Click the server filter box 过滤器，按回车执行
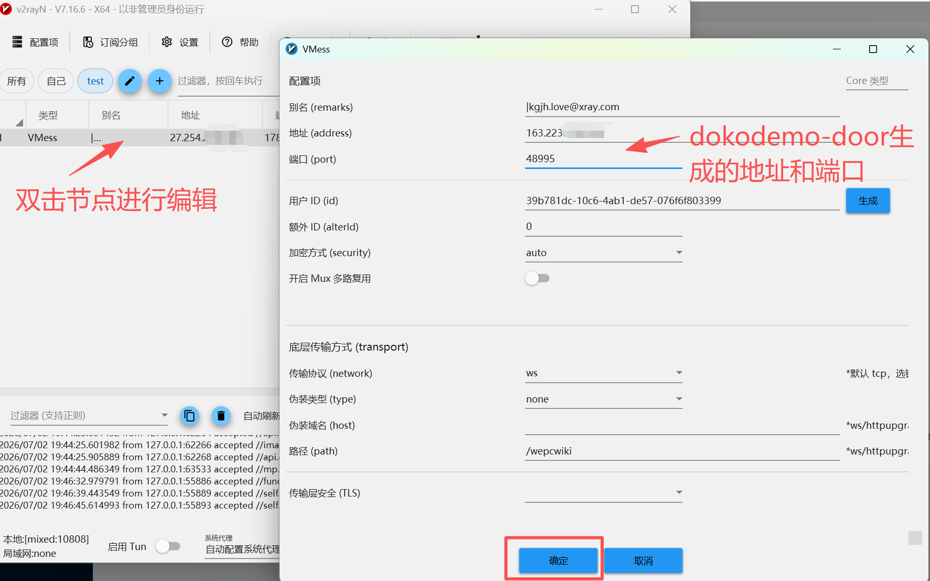The width and height of the screenshot is (930, 581). 228,81
